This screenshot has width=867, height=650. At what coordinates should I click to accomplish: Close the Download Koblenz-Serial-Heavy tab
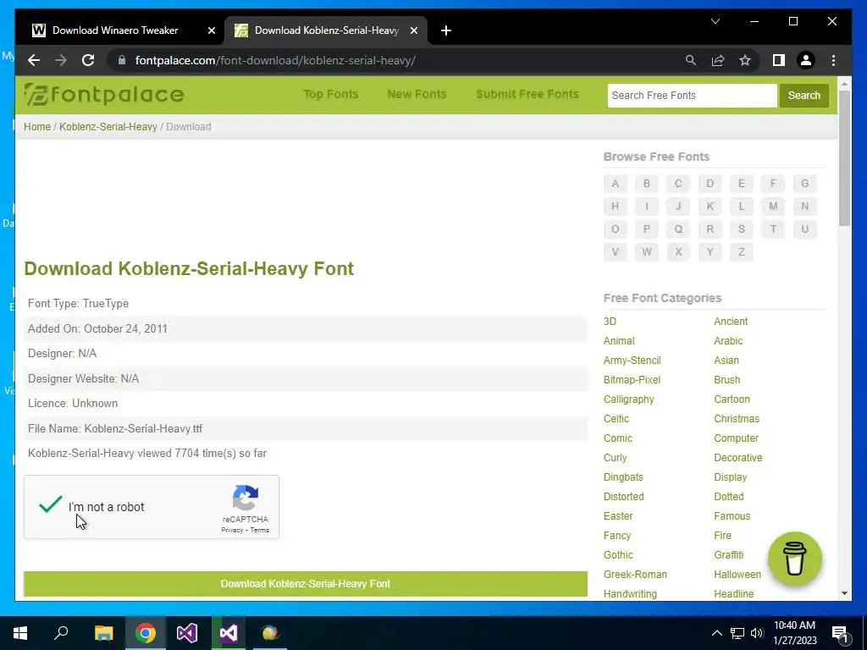click(413, 31)
